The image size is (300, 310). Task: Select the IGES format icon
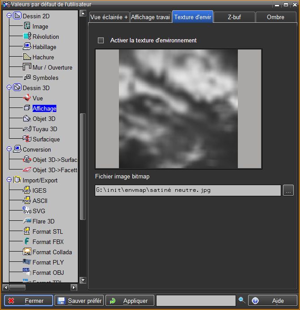[x=27, y=190]
